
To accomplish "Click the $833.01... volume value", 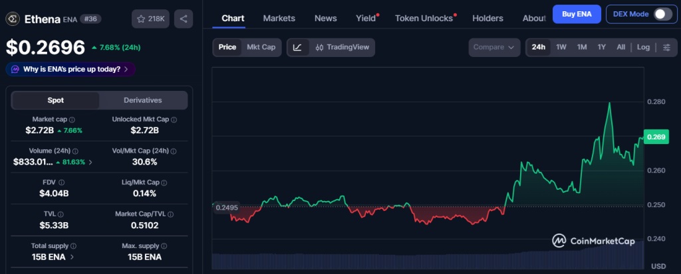I will tap(33, 163).
